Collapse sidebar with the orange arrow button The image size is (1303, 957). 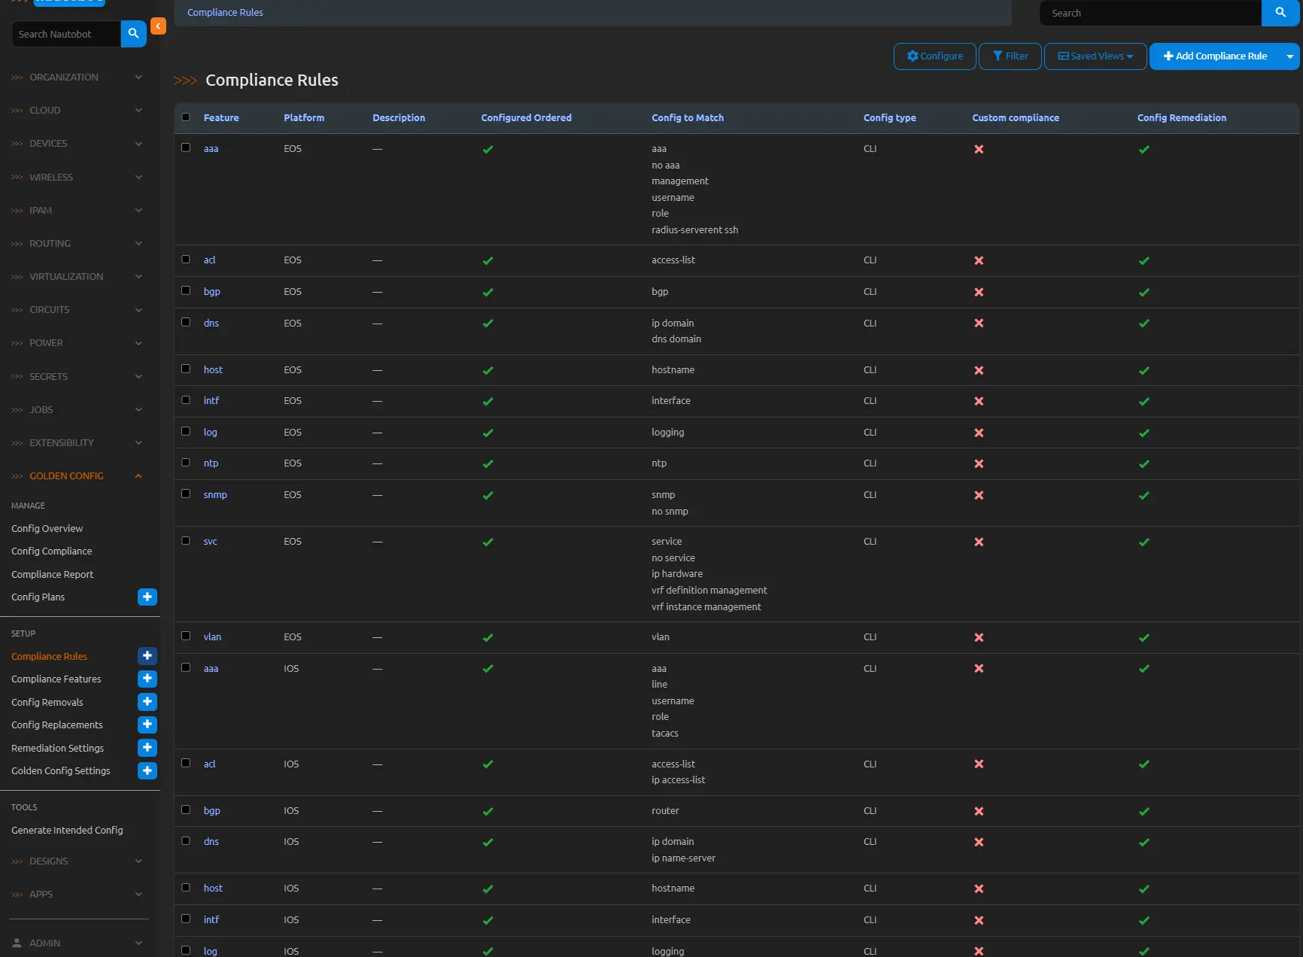158,26
